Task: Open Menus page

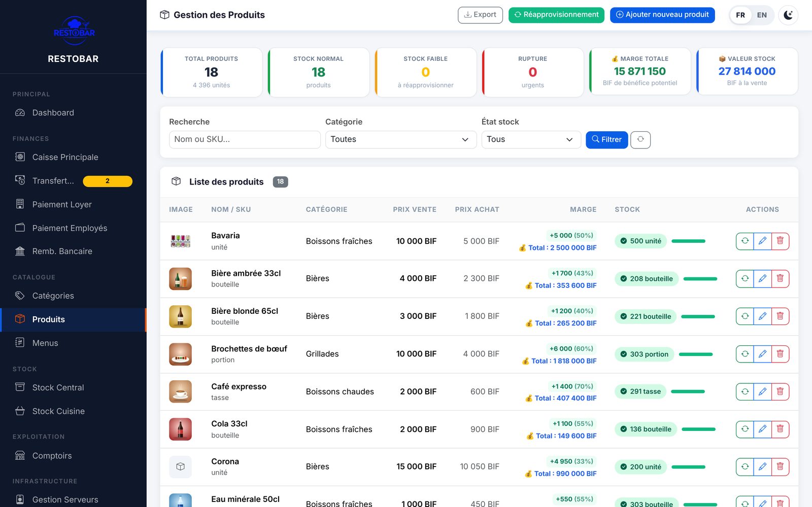Action: [x=73, y=343]
